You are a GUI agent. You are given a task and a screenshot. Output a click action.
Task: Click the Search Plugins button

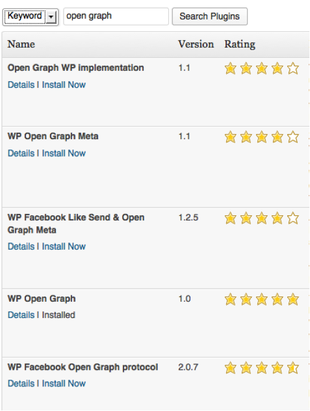210,16
